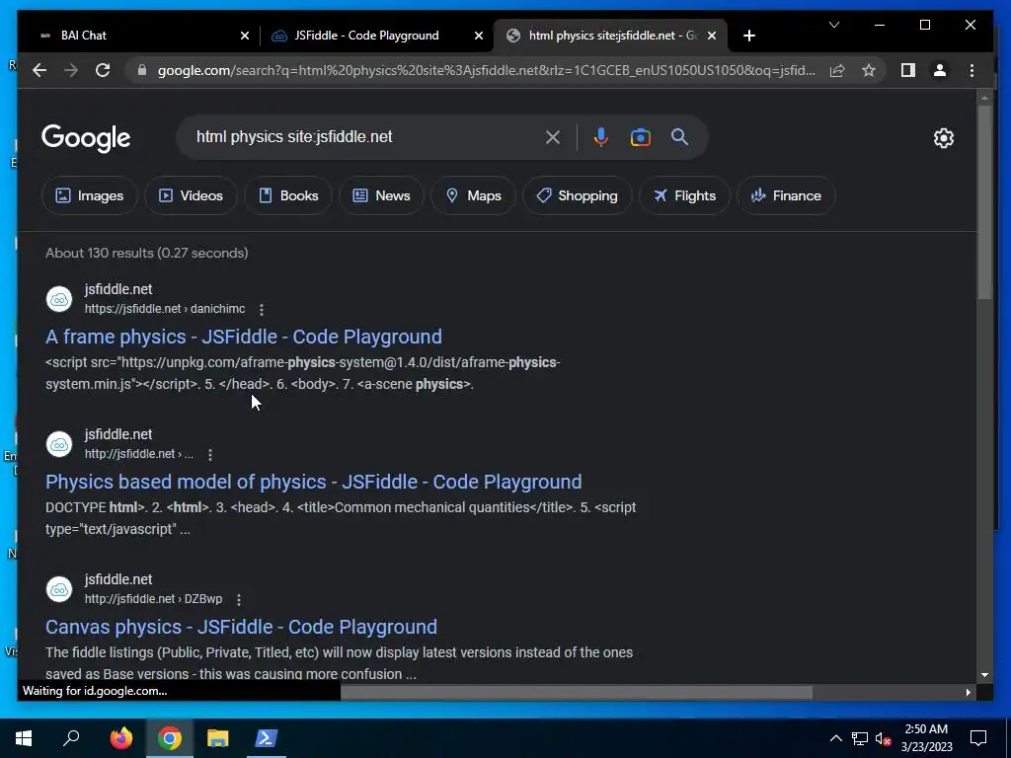This screenshot has height=758, width=1011.
Task: Open the Windows Start menu
Action: pos(24,738)
